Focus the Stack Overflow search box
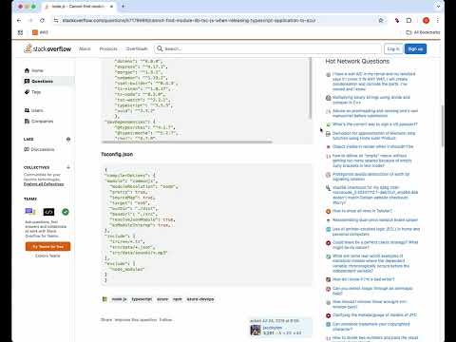The image size is (456, 342). pyautogui.click(x=268, y=48)
